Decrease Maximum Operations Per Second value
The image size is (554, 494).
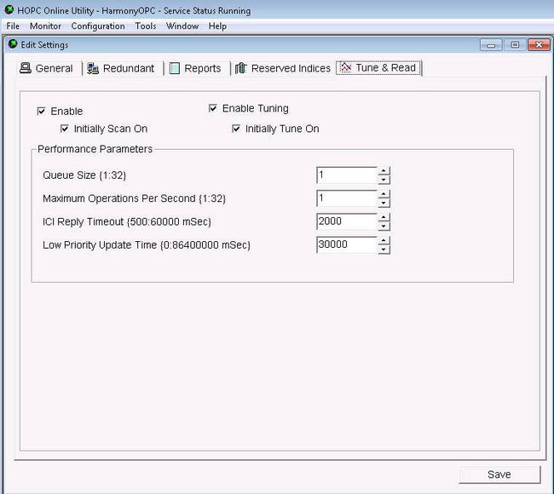[384, 203]
